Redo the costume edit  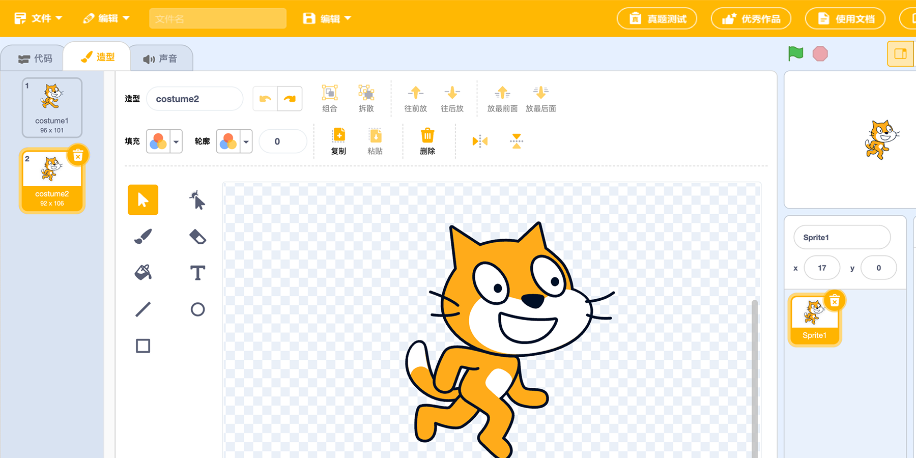(290, 99)
